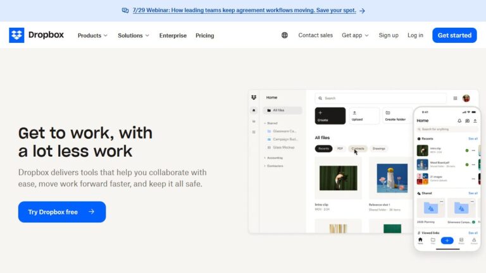Image resolution: width=486 pixels, height=273 pixels.
Task: Open the Pricing page
Action: point(204,35)
